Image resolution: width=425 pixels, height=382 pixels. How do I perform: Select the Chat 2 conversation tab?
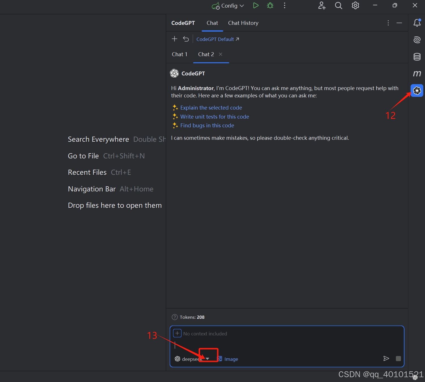206,54
